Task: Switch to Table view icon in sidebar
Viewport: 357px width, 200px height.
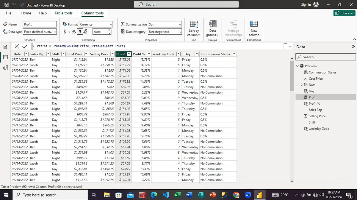Action: click(5, 57)
